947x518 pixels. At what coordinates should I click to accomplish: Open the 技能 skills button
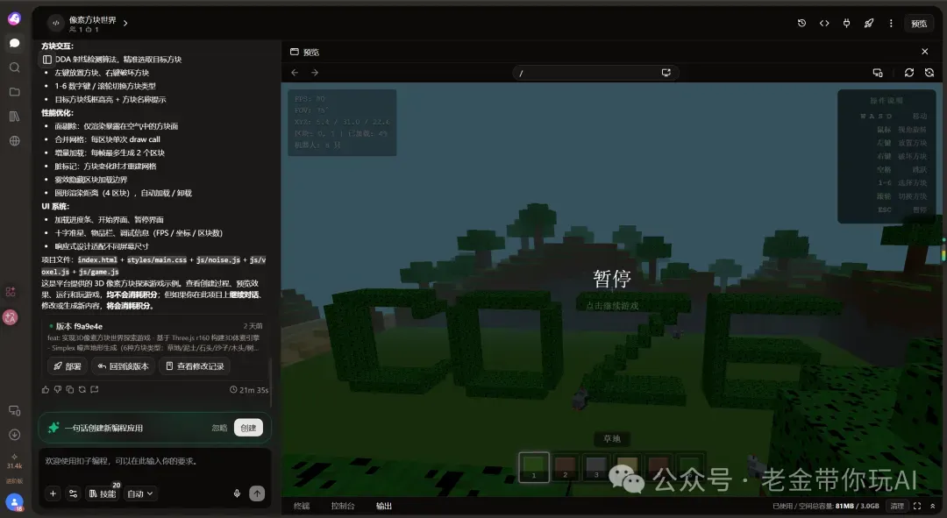click(102, 493)
